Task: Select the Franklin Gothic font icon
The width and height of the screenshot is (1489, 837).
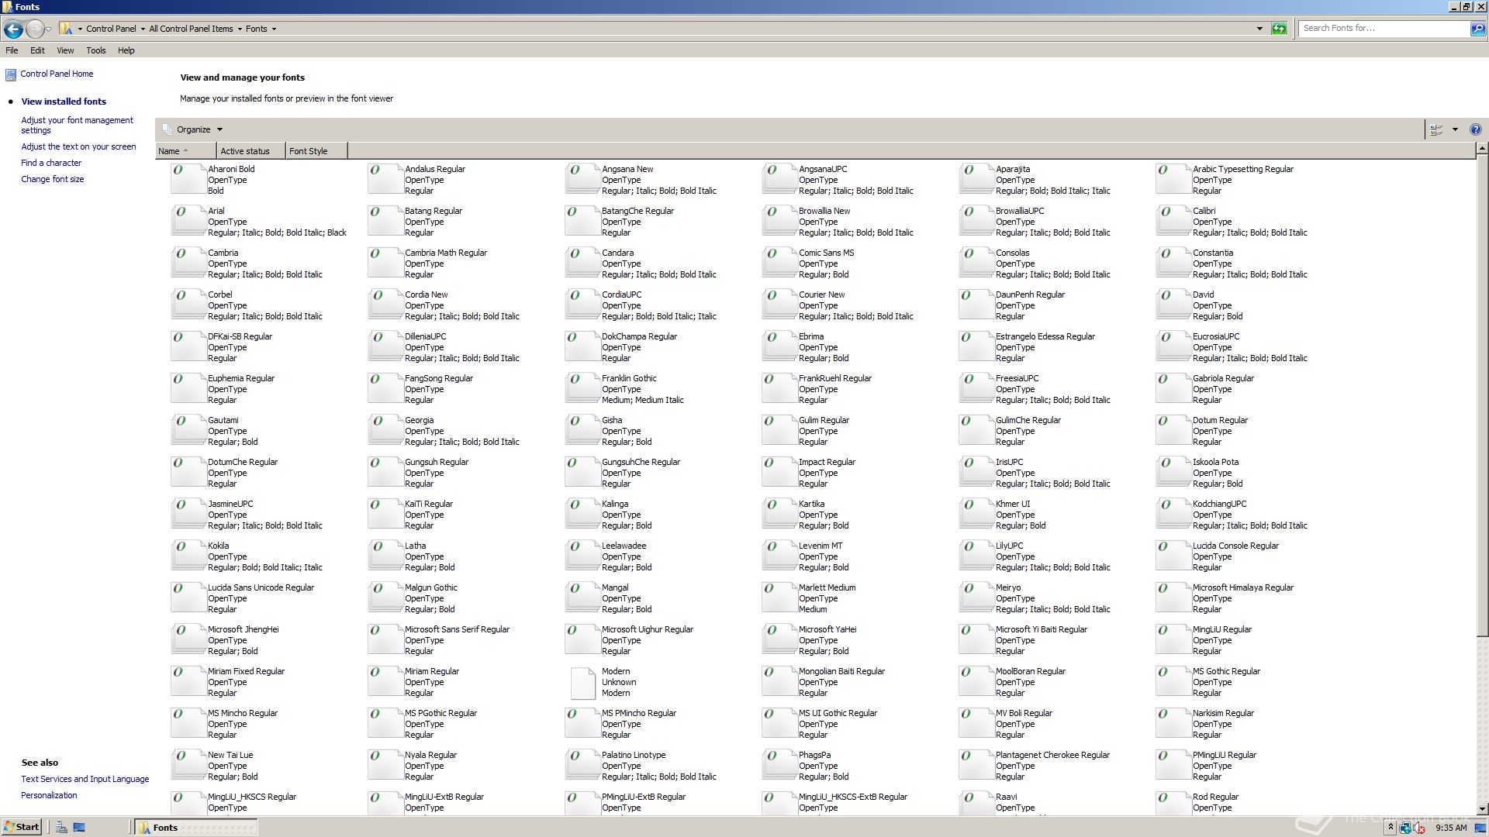Action: click(582, 388)
